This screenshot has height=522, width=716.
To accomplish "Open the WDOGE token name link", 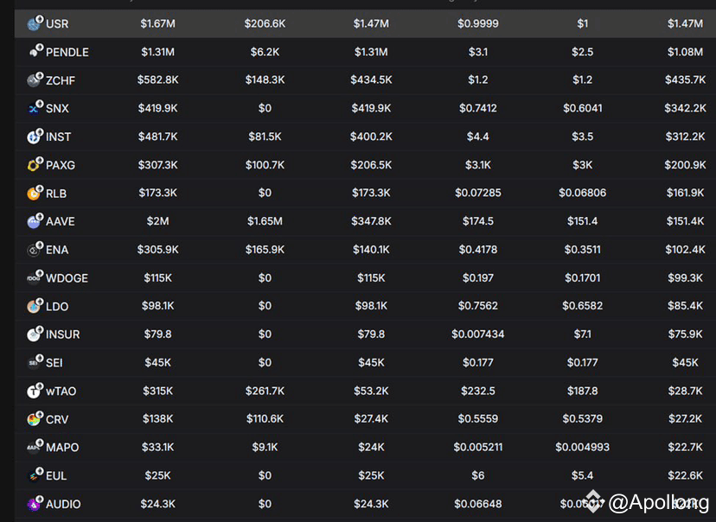I will pyautogui.click(x=67, y=278).
